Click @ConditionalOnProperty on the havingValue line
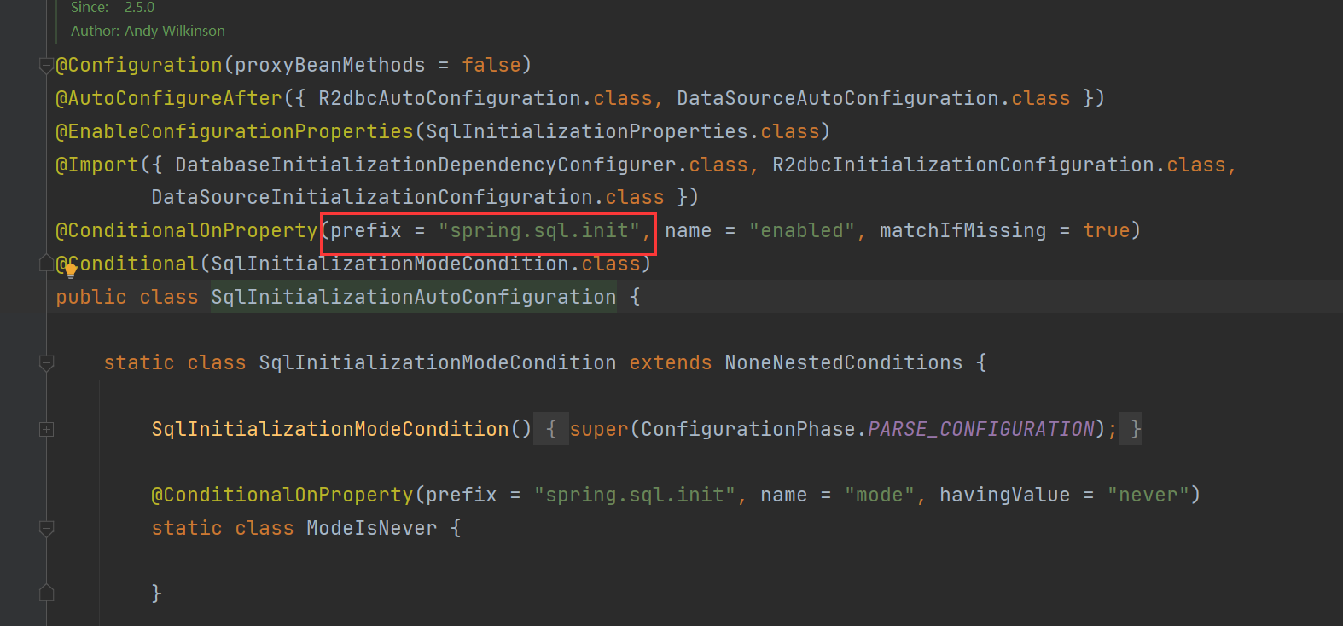 pyautogui.click(x=282, y=495)
